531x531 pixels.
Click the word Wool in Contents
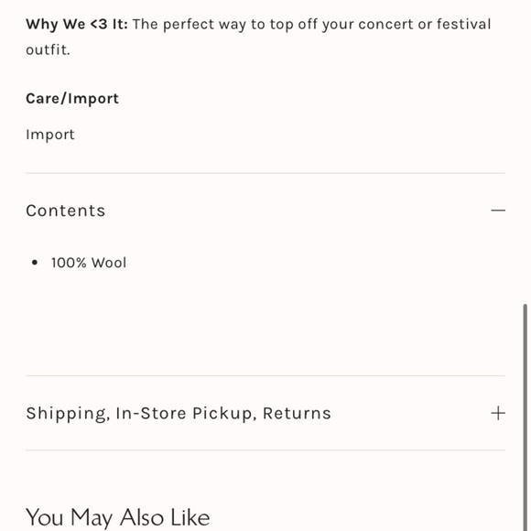coord(109,263)
